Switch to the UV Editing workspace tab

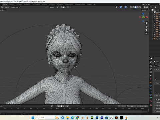[x=27, y=5]
